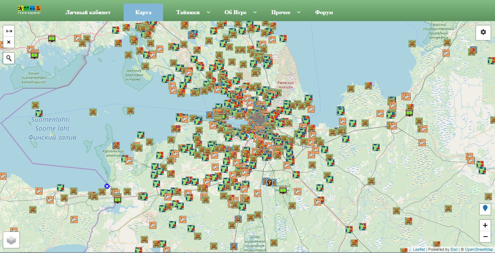The width and height of the screenshot is (495, 253).
Task: Click the blue location pin button
Action: 485,209
